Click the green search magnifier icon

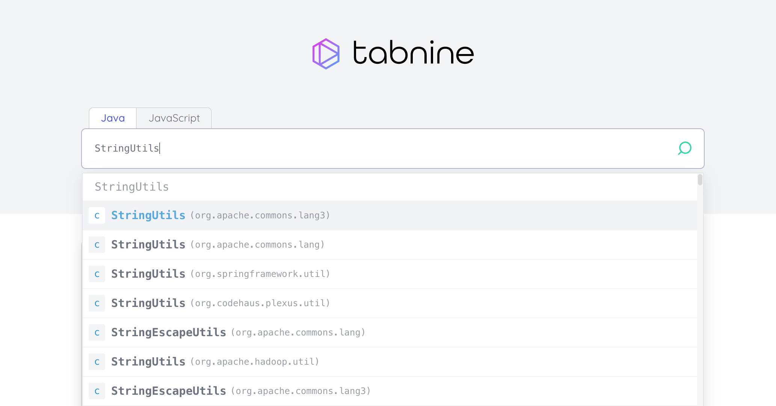[x=684, y=148]
